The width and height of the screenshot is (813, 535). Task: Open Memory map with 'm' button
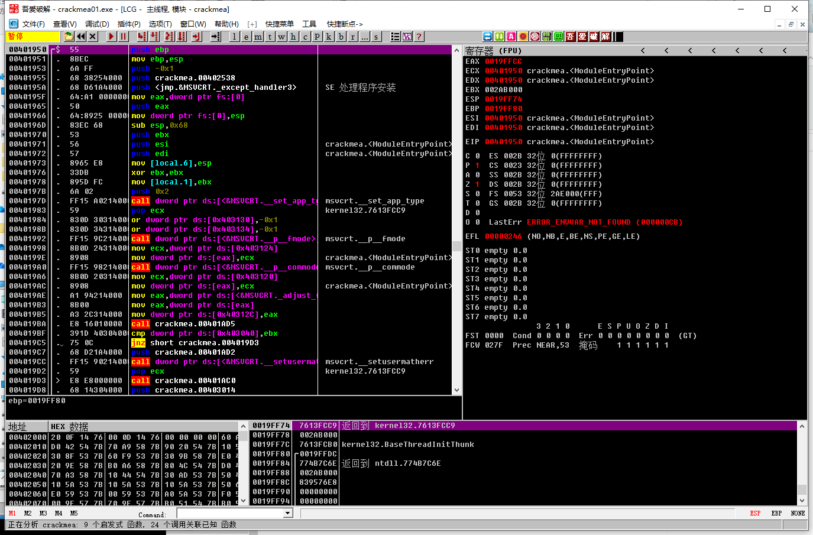click(x=258, y=37)
